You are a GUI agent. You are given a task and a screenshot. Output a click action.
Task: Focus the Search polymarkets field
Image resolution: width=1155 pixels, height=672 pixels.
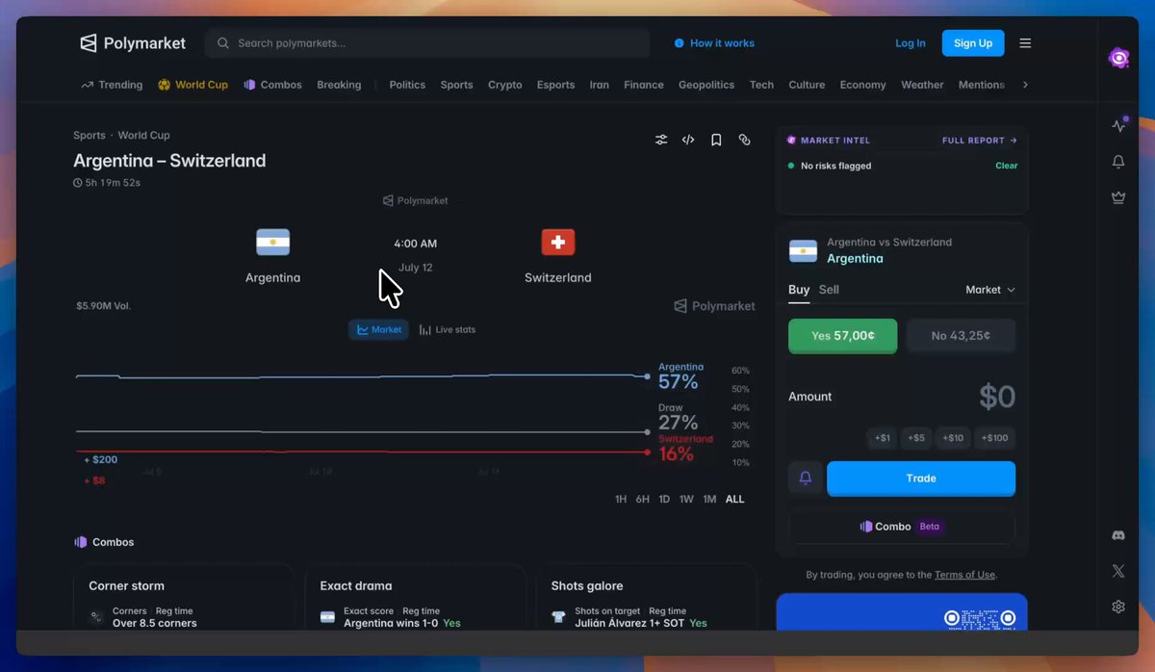(x=427, y=43)
